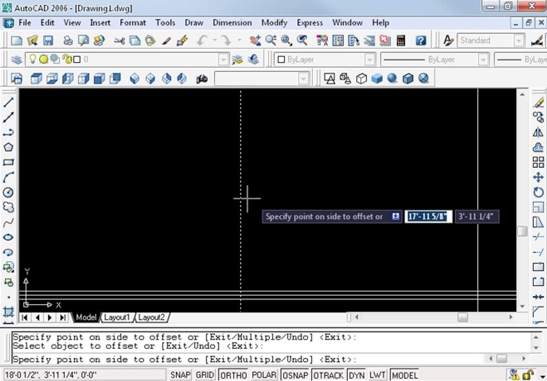Open the ByLayer linetype dropdown

tap(483, 60)
